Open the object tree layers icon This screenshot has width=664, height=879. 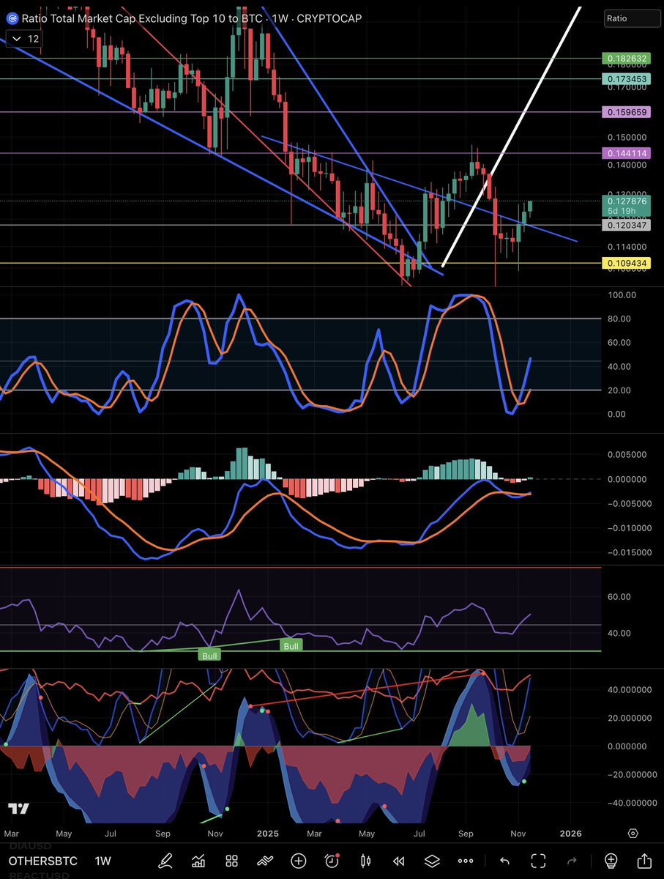coord(431,861)
